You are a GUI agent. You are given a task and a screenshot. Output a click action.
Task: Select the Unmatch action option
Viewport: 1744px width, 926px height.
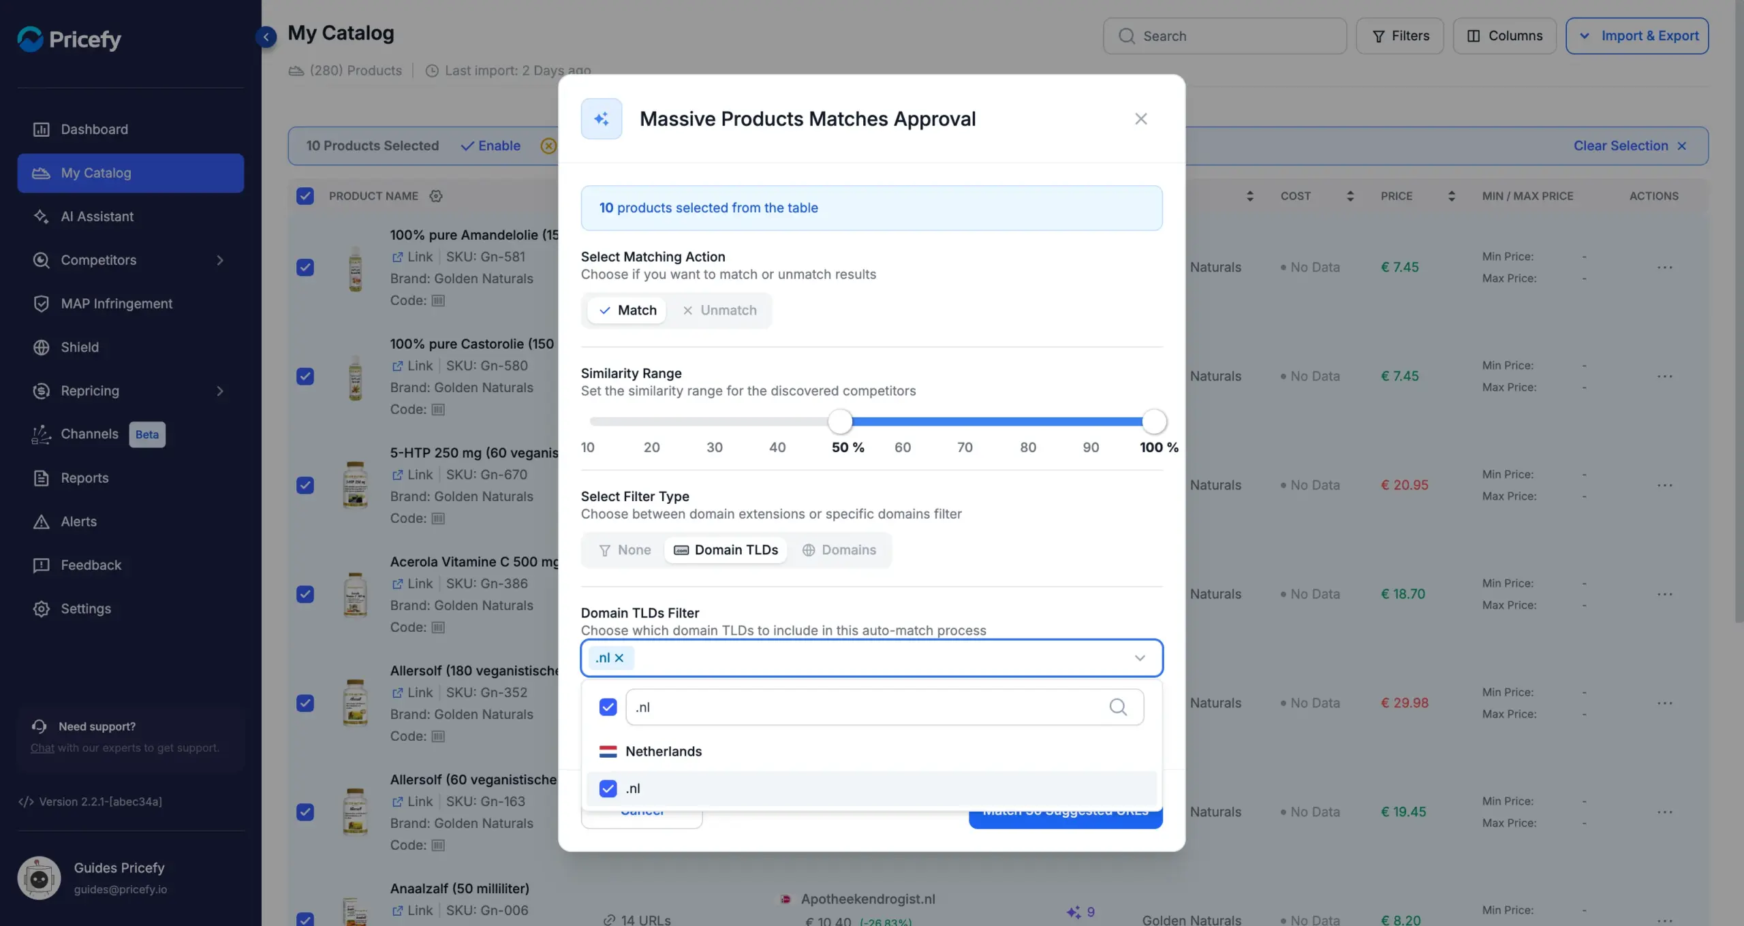[x=719, y=310]
